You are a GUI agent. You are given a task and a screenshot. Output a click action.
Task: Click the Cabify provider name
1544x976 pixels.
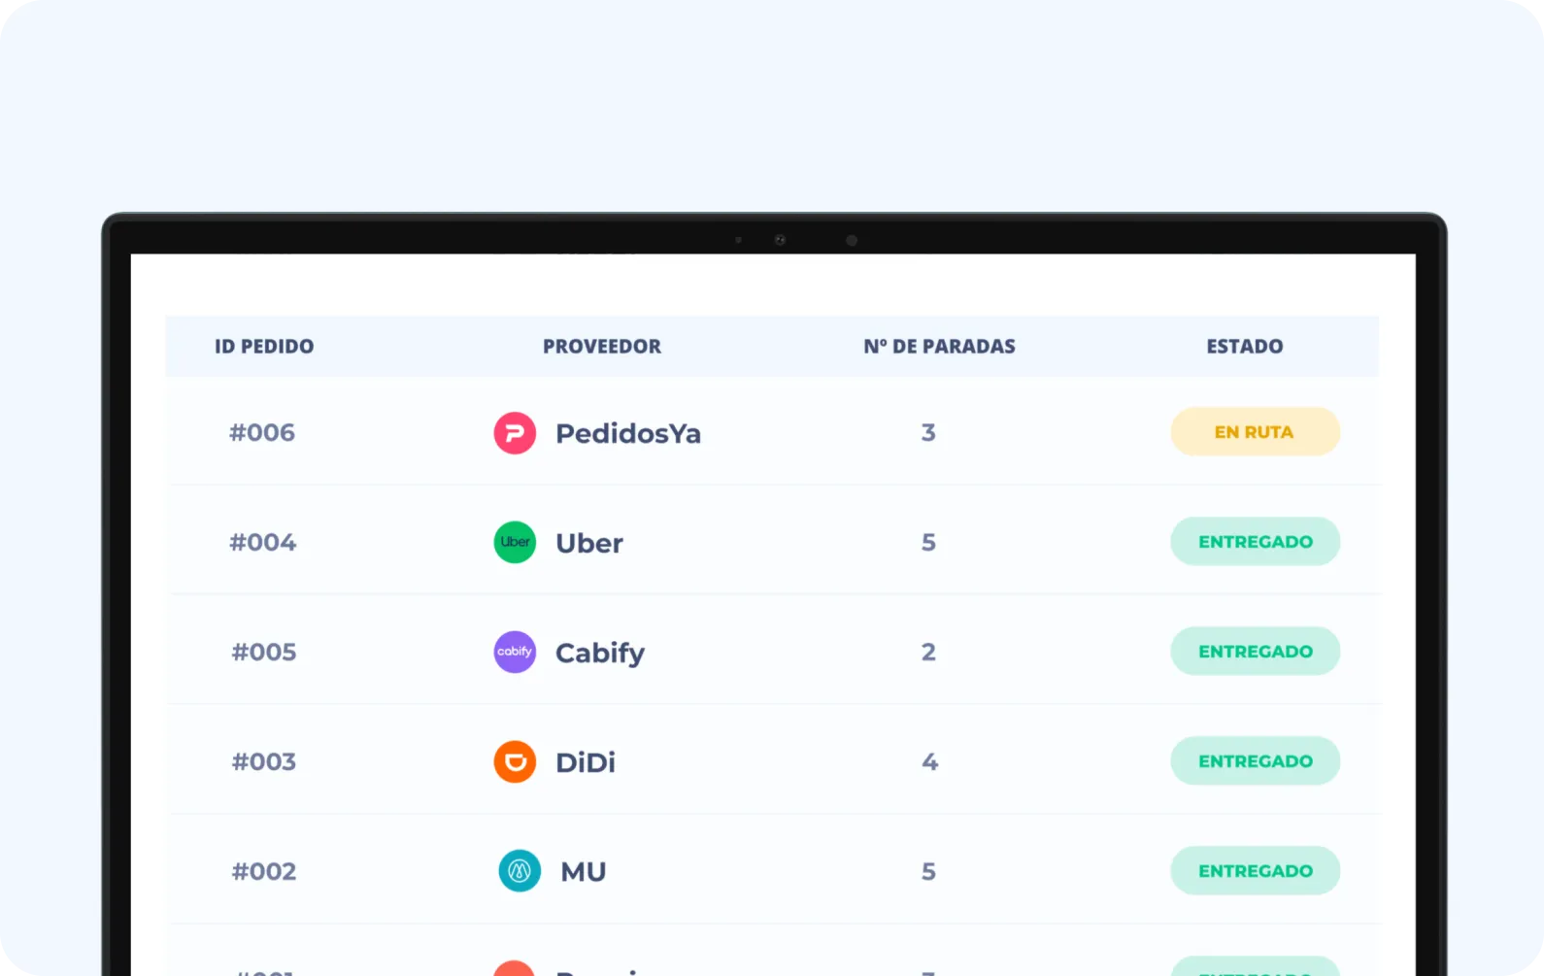pyautogui.click(x=600, y=654)
